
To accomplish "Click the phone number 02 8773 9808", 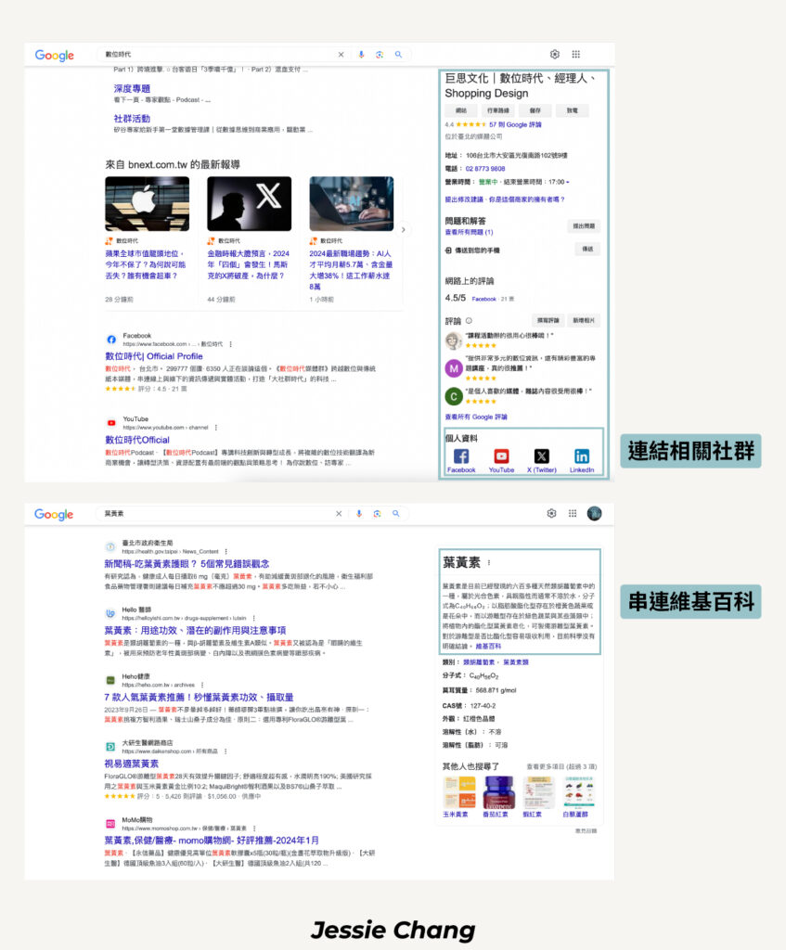I will point(484,169).
